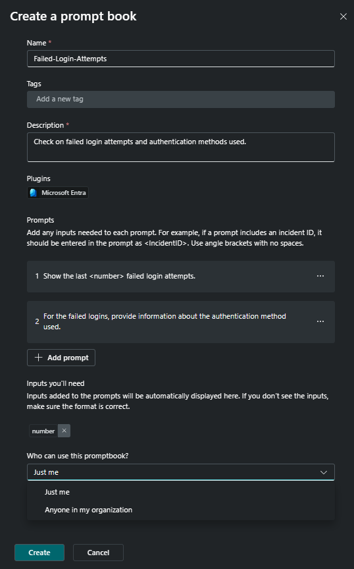
Task: Focus the Name field containing Failed-Login-Attempts
Action: pyautogui.click(x=181, y=59)
